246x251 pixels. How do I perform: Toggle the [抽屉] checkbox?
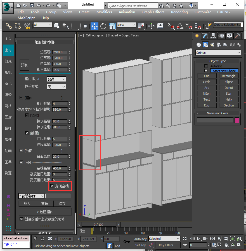[27, 133]
